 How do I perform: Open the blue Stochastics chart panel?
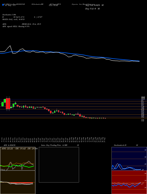point(129,159)
